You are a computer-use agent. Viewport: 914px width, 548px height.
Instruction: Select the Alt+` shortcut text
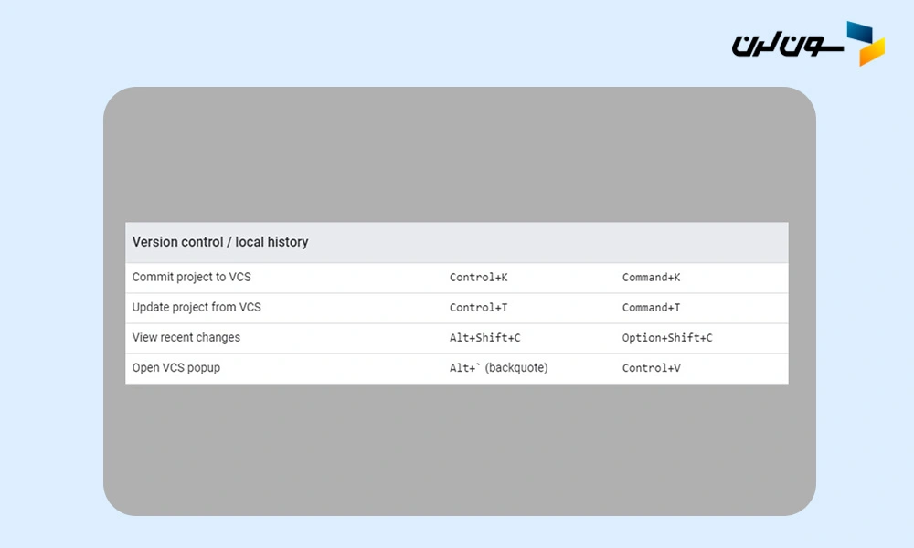464,368
